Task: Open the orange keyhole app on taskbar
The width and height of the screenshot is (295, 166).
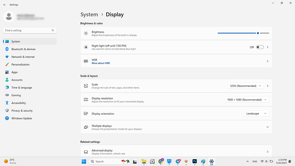Action: [x=186, y=162]
